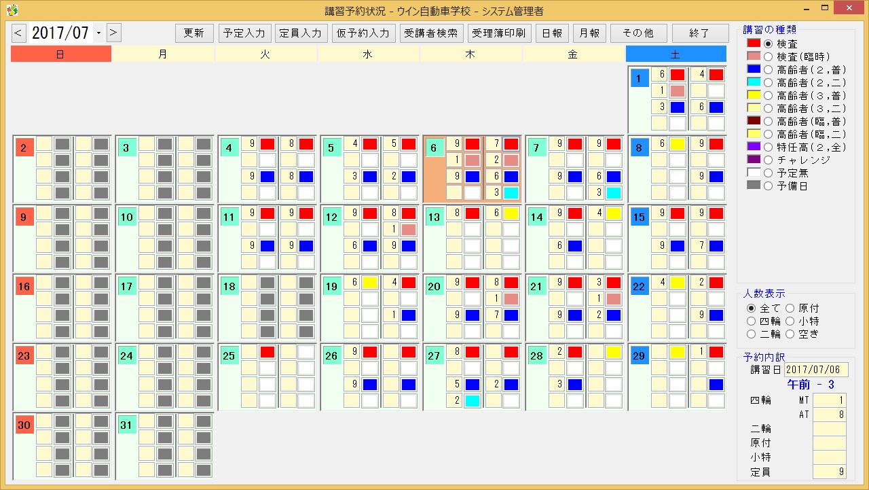The image size is (869, 490).
Task: Select 四輪 in 人数表示
Action: click(751, 321)
